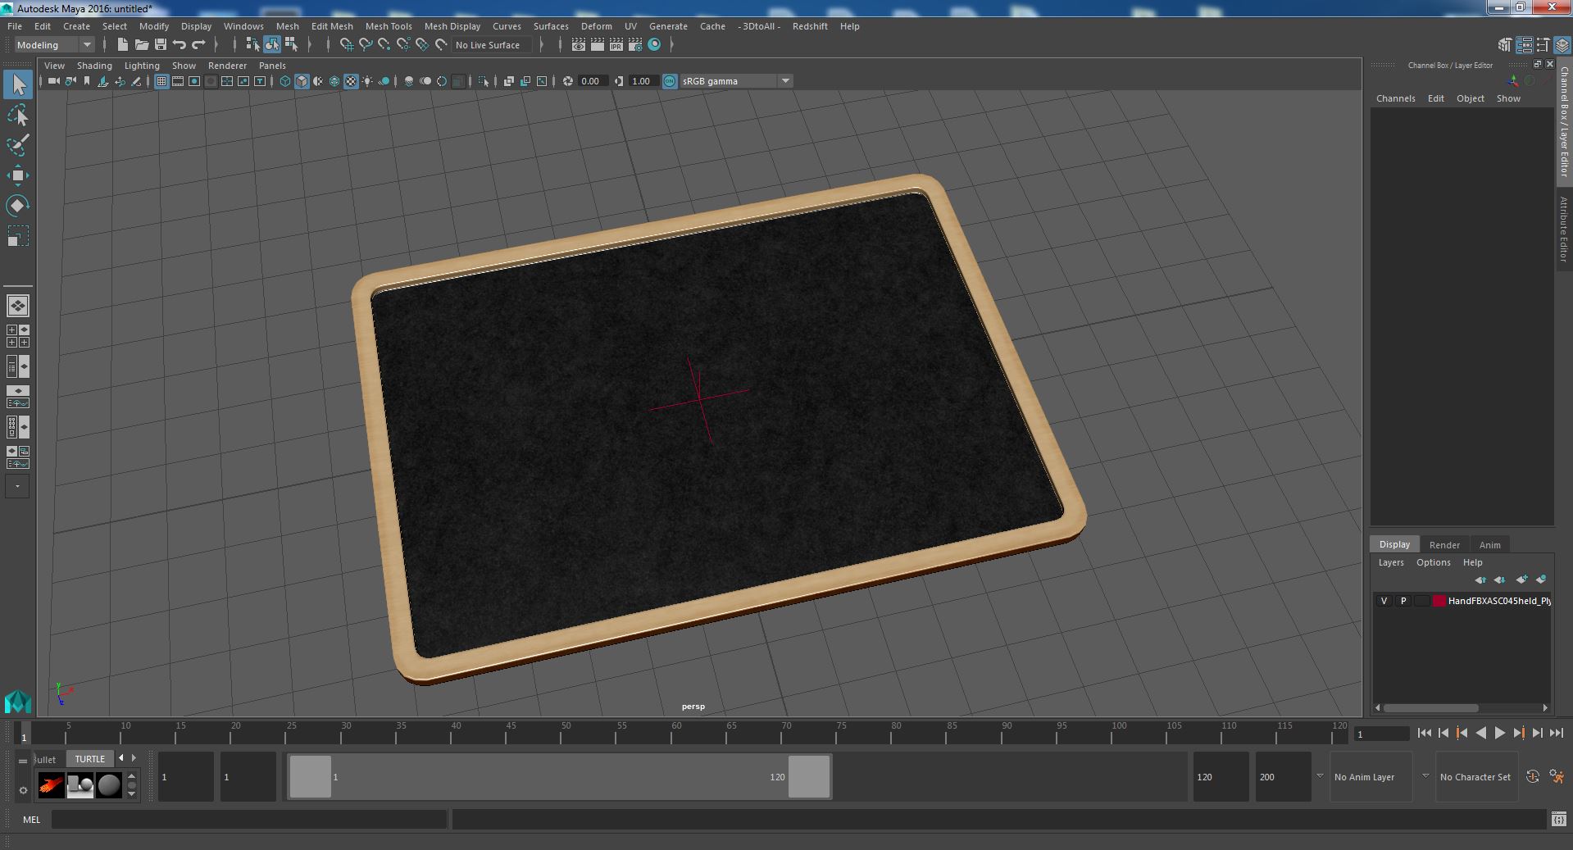
Task: Open a scene file
Action: pos(141,45)
